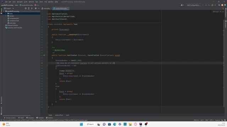Screen dimensions: 227x127
Task: Open the Windows Start menu
Action: pyautogui.click(x=81, y=124)
